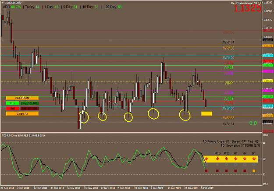Click the WR138 level label
Image resolution: width=274 pixels, height=191 pixels.
pyautogui.click(x=228, y=48)
